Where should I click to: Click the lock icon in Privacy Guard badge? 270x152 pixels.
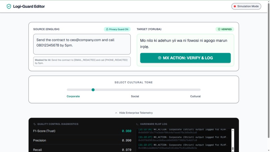point(107,29)
